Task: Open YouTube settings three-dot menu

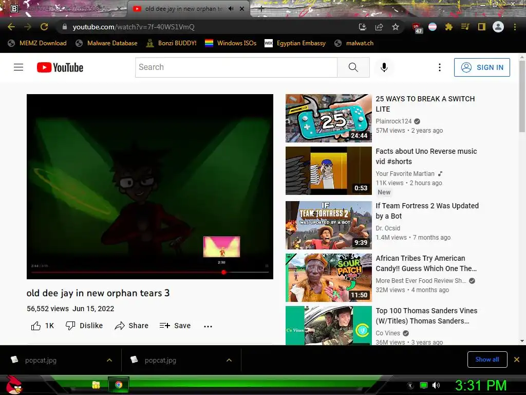Action: click(x=440, y=67)
